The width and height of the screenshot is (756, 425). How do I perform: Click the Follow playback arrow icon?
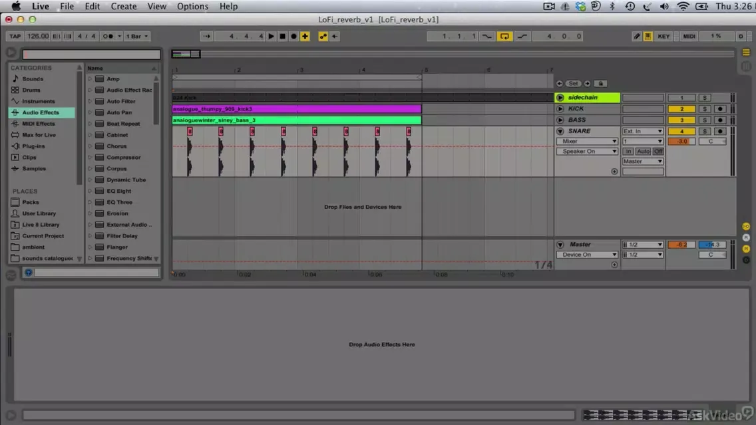click(207, 36)
